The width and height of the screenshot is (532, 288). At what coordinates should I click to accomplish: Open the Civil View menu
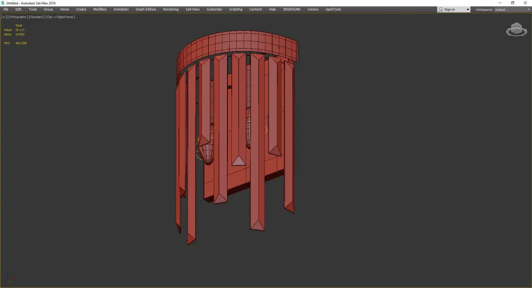tap(192, 9)
